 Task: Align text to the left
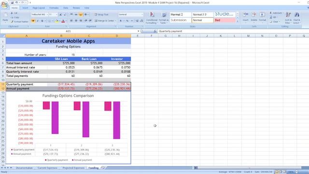pyautogui.click(x=71, y=21)
